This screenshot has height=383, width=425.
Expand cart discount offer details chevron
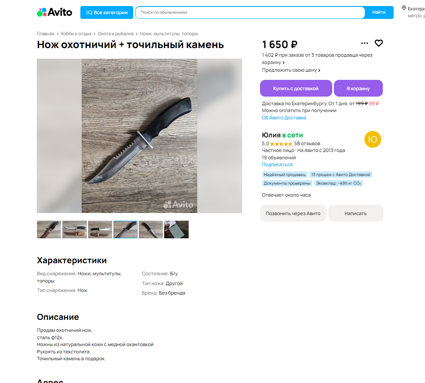point(284,63)
